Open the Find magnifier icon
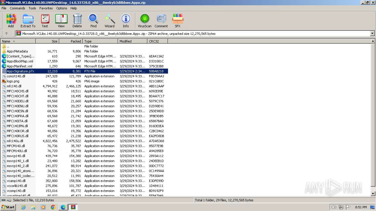The image size is (376, 211). pyautogui.click(x=93, y=21)
